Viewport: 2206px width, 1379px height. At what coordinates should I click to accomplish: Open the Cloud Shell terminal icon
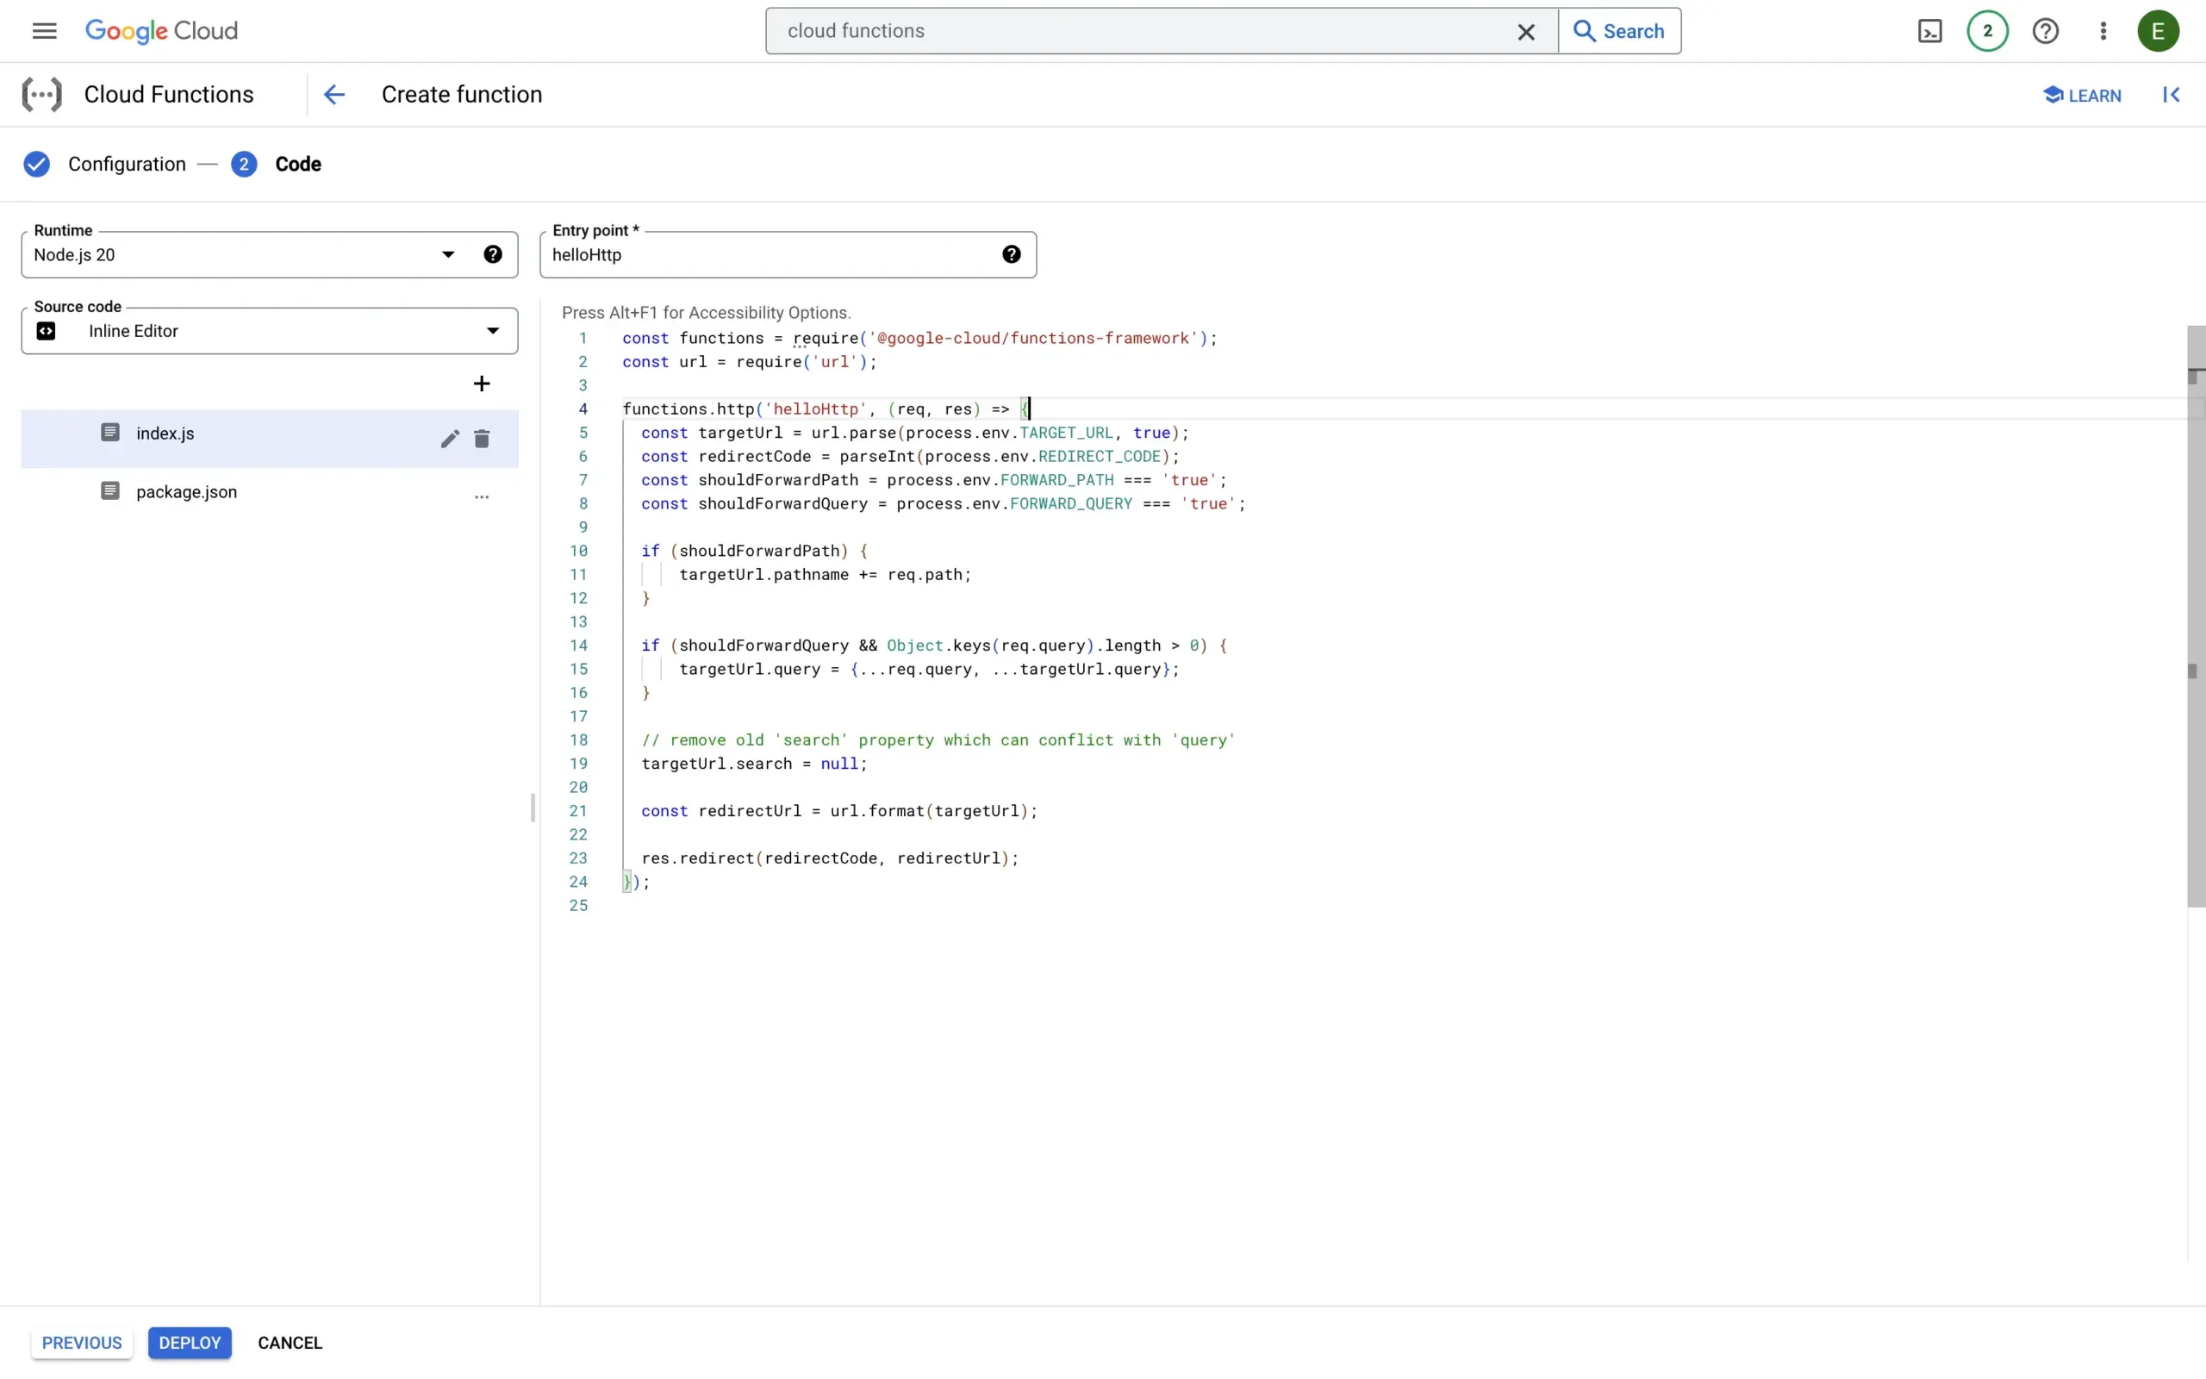1929,30
